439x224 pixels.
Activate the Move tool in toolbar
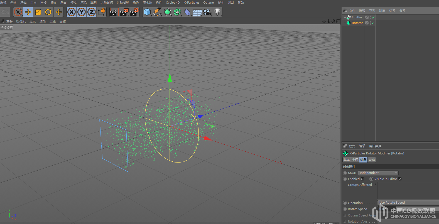pyautogui.click(x=28, y=12)
